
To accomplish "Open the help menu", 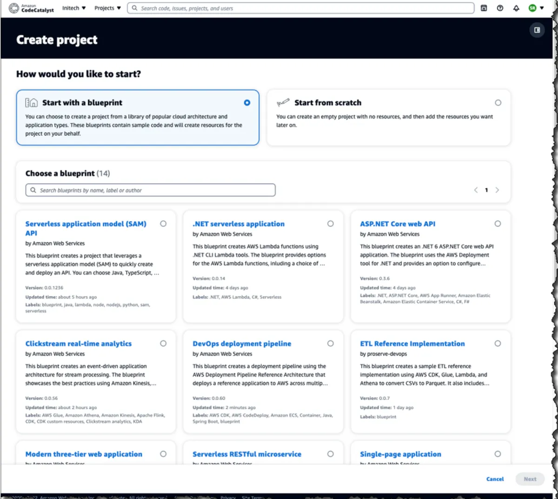I will tap(500, 8).
